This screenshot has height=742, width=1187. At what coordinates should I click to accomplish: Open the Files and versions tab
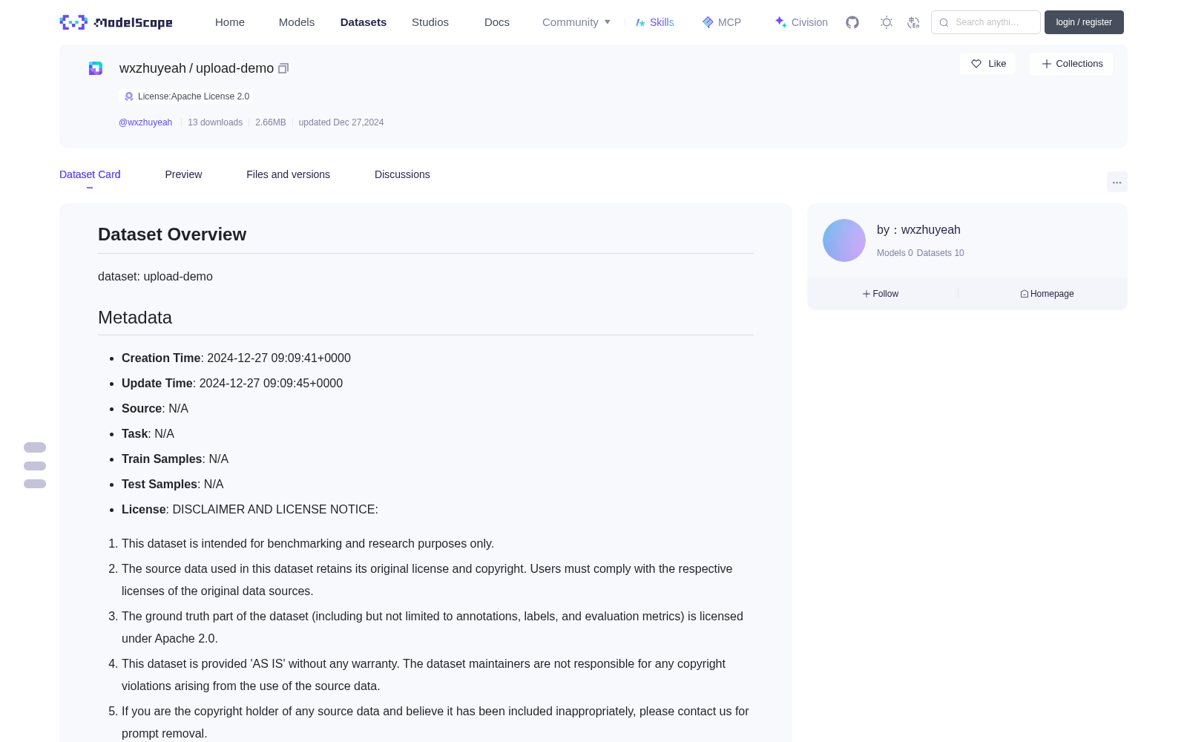coord(288,174)
